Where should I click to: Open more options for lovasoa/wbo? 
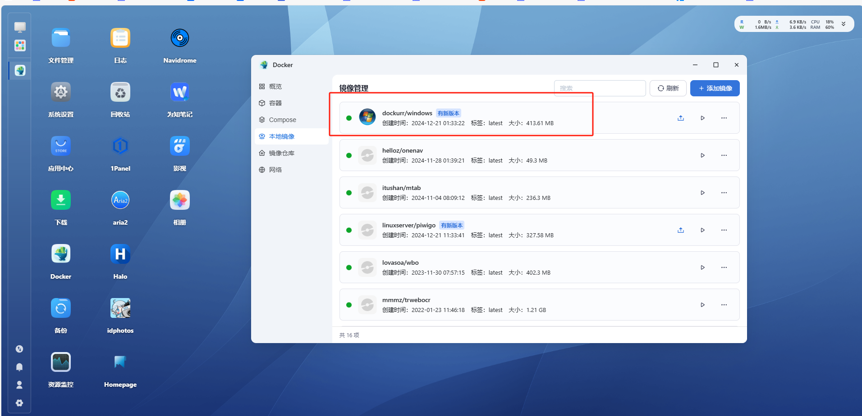pos(724,267)
